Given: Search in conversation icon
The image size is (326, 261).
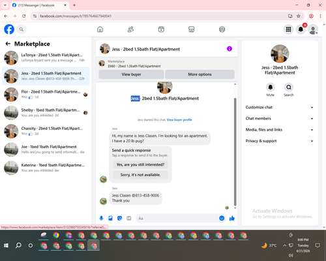Looking at the screenshot, I should click(x=289, y=87).
